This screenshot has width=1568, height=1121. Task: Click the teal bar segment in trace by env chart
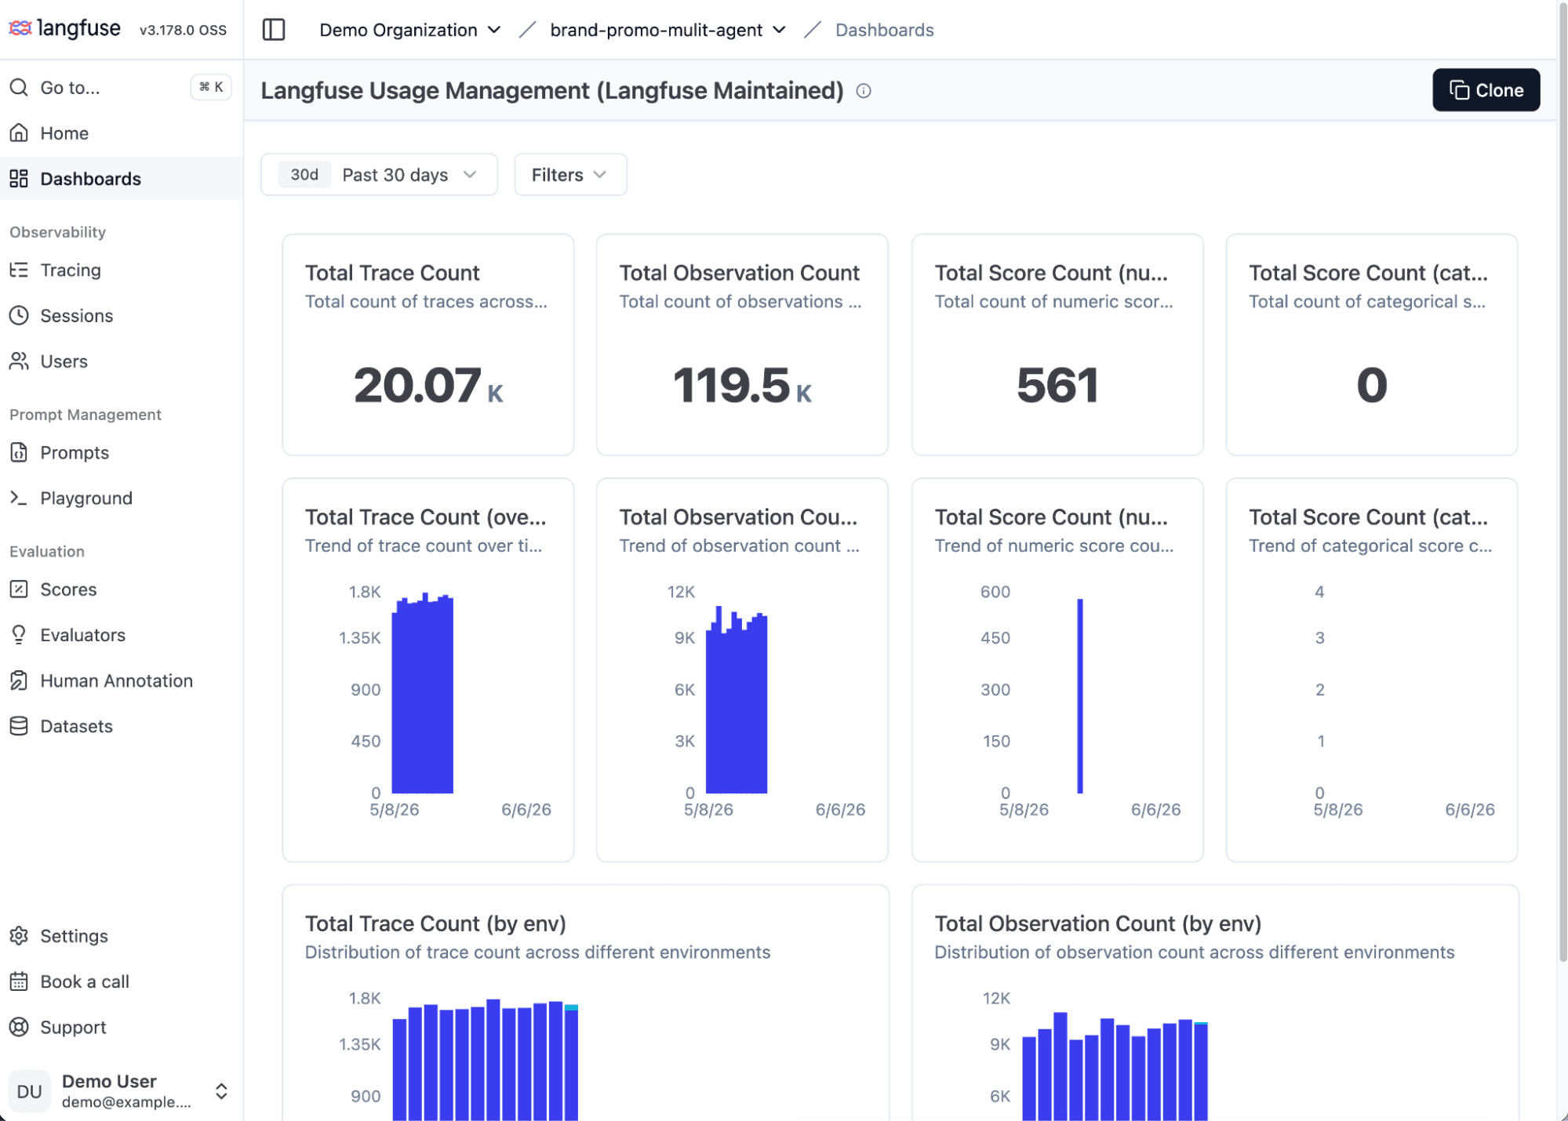[x=571, y=1007]
